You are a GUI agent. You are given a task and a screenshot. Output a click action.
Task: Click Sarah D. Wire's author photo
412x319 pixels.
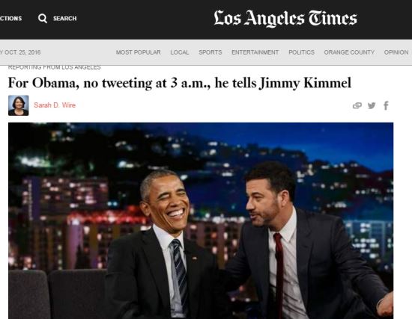click(x=19, y=105)
